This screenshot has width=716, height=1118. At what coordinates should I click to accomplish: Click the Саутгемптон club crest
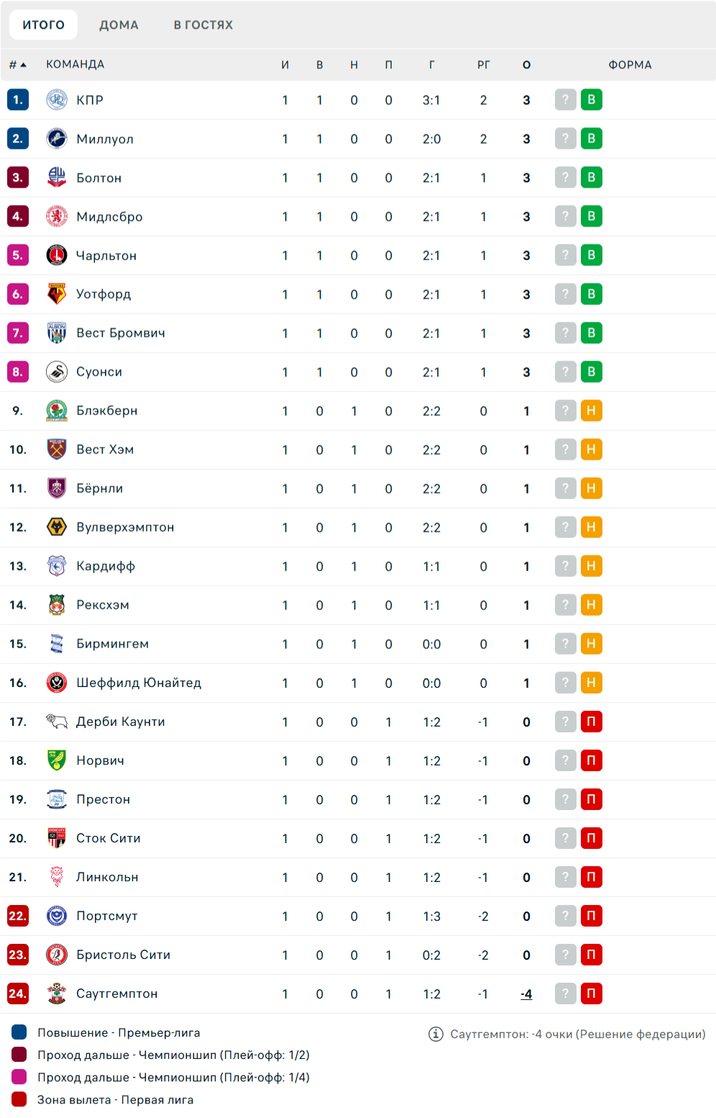coord(57,994)
